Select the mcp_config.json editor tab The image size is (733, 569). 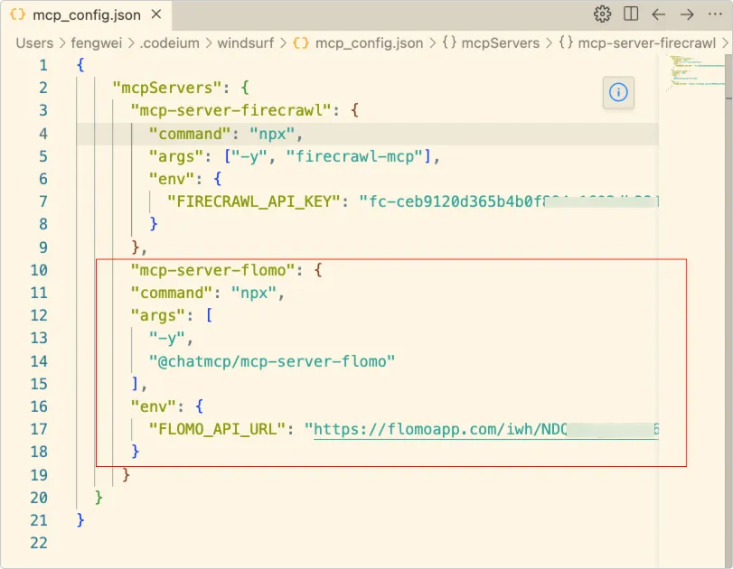[87, 15]
